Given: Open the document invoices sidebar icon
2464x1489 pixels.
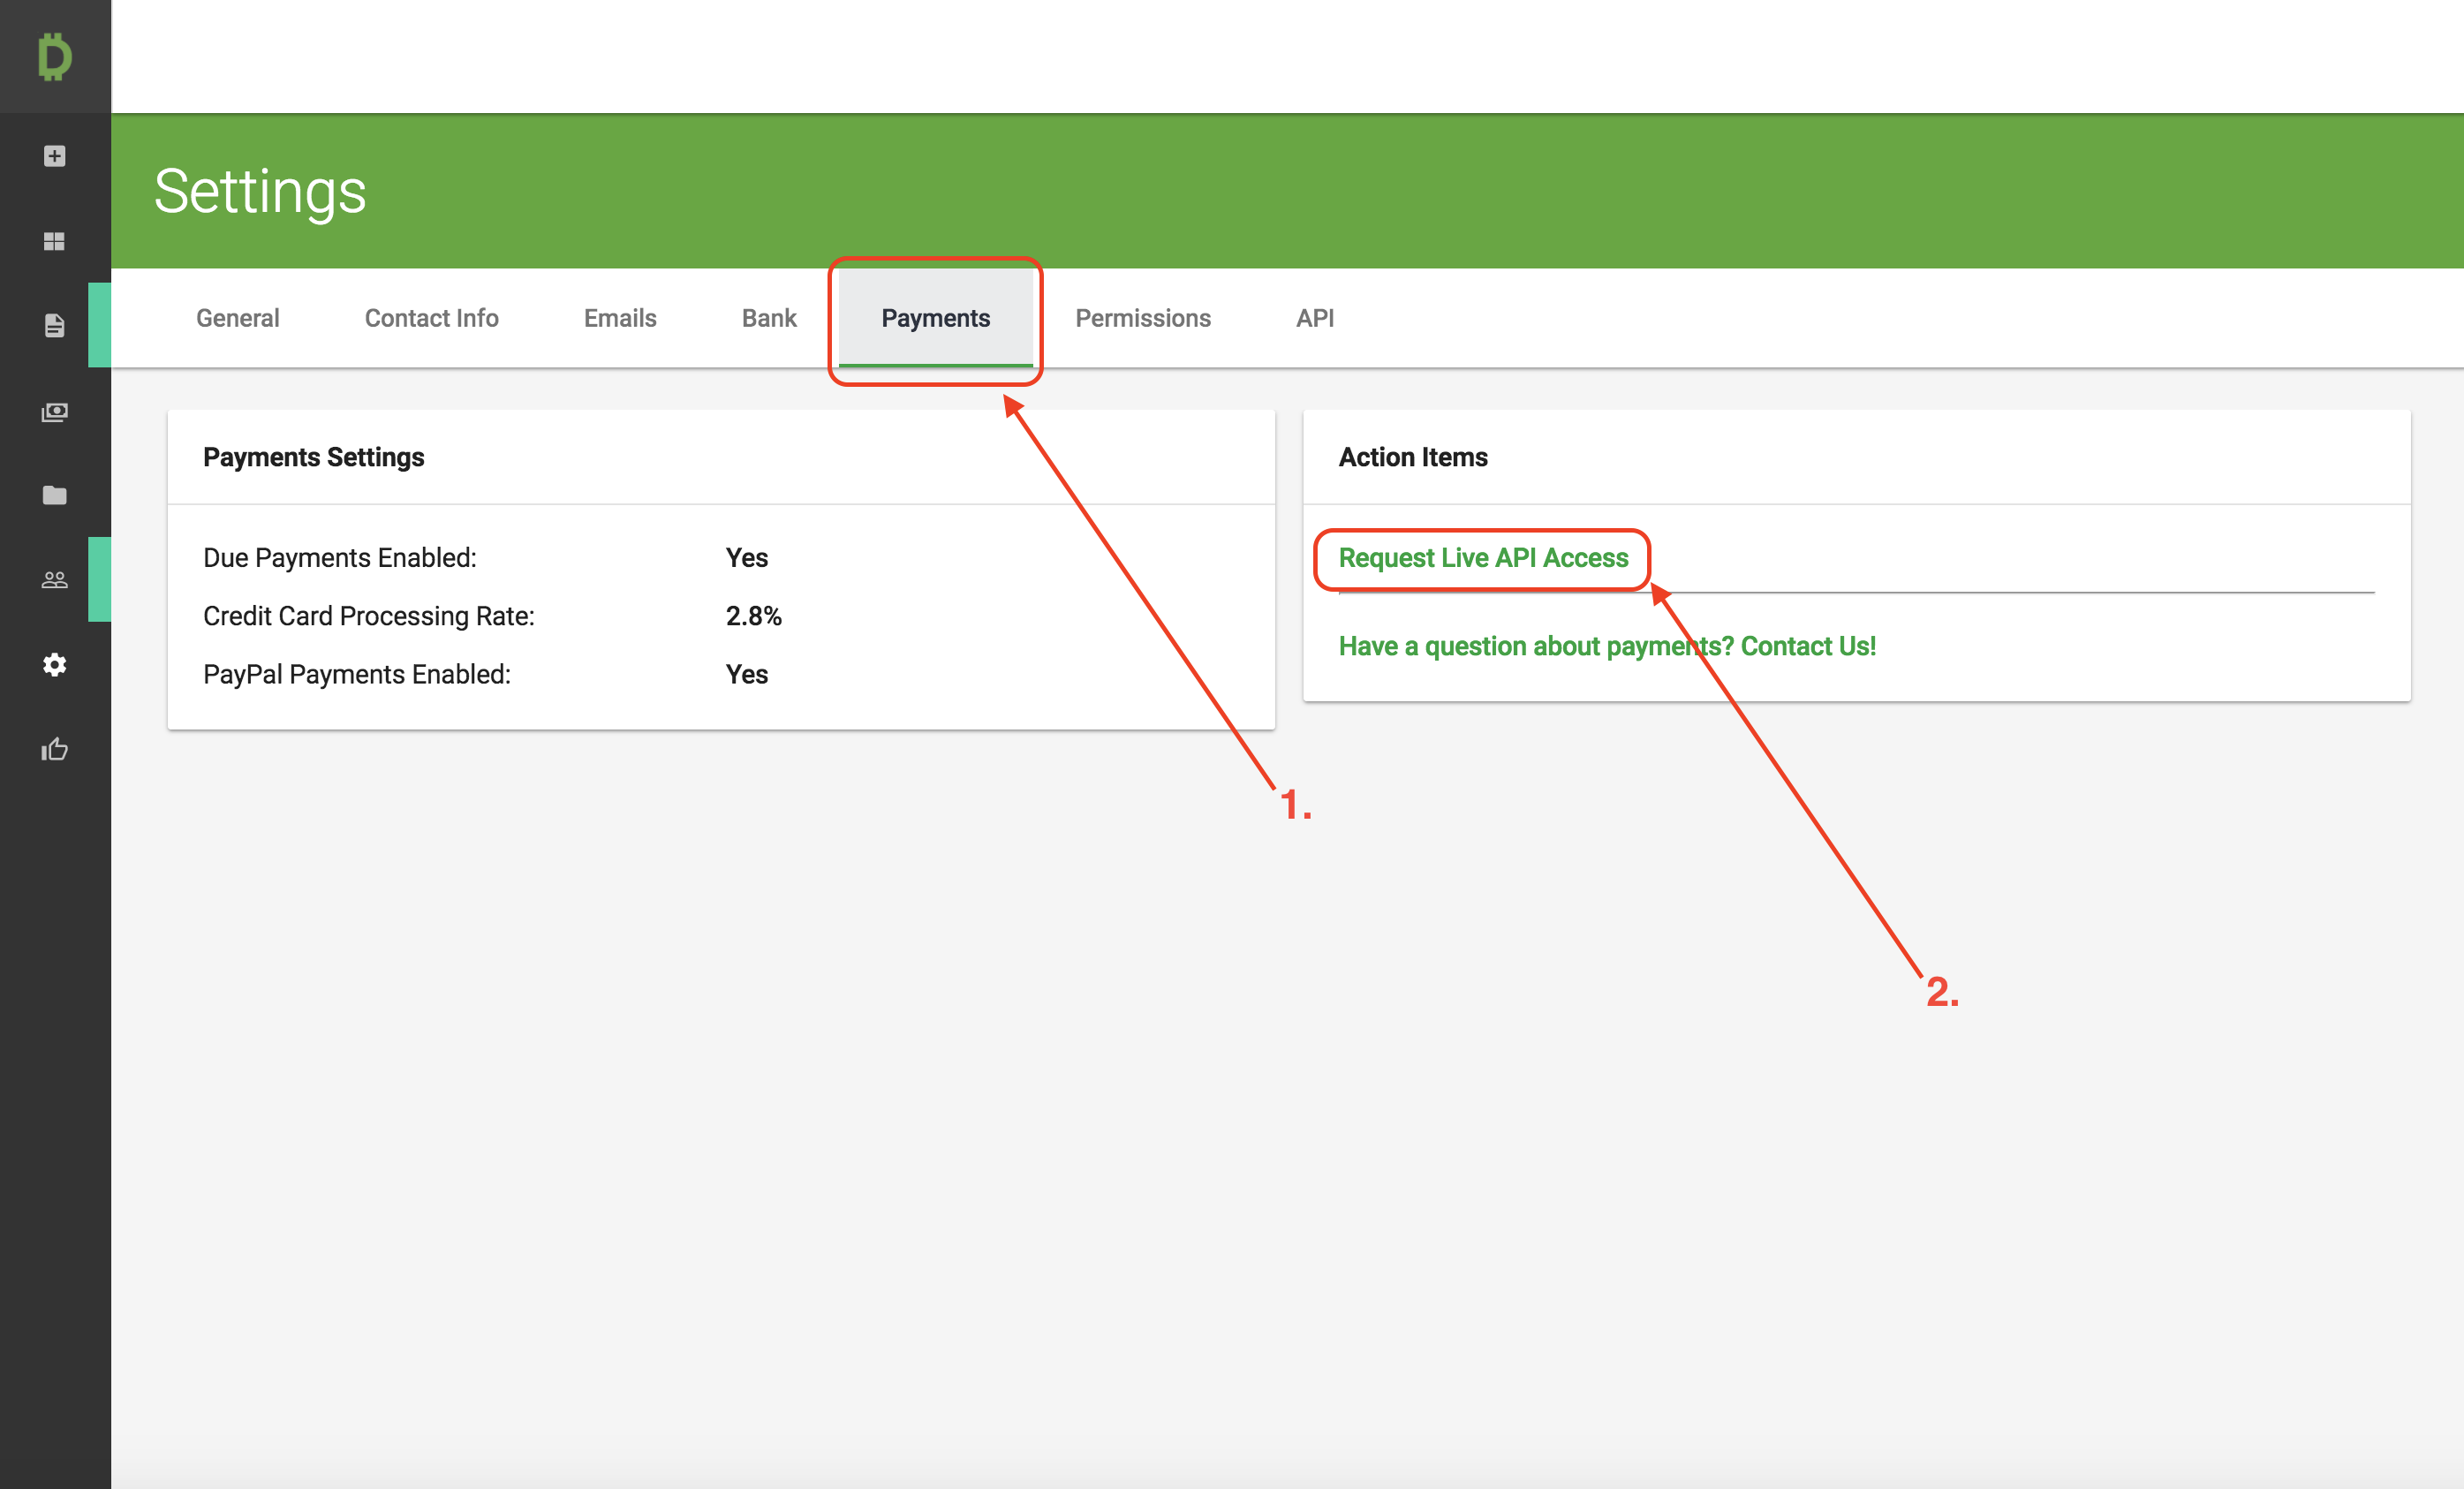Looking at the screenshot, I should [55, 326].
